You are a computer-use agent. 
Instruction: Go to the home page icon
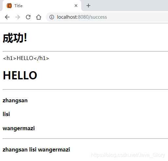click(x=39, y=17)
